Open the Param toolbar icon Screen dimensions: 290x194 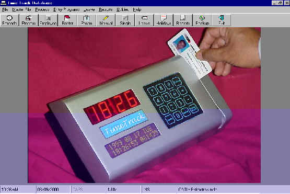tap(87, 20)
